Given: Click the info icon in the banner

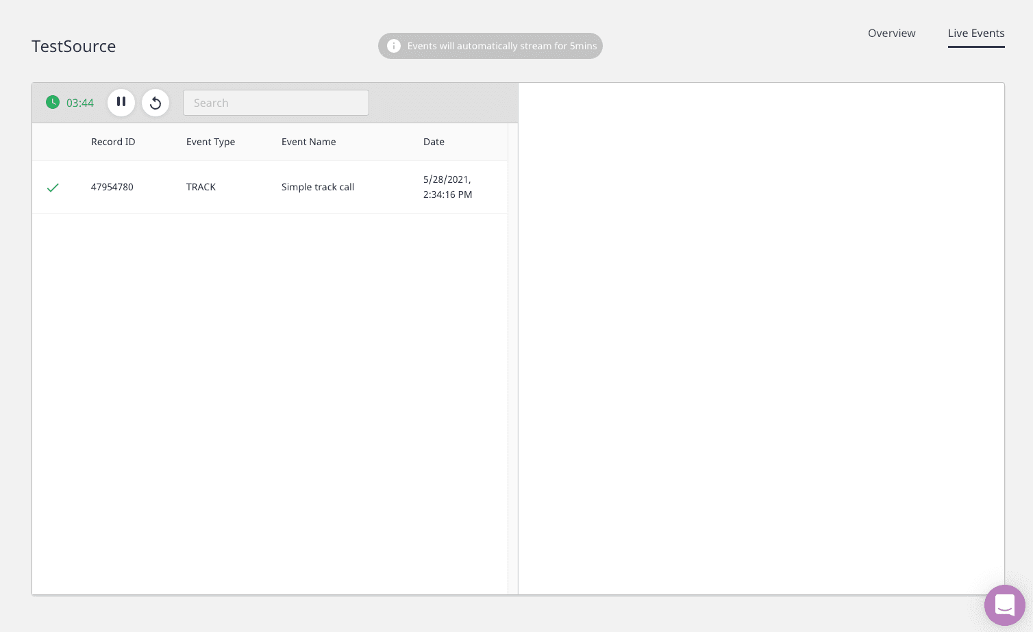Looking at the screenshot, I should 394,46.
